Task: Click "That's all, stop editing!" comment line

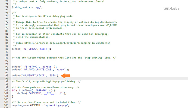Action: pos(46,81)
